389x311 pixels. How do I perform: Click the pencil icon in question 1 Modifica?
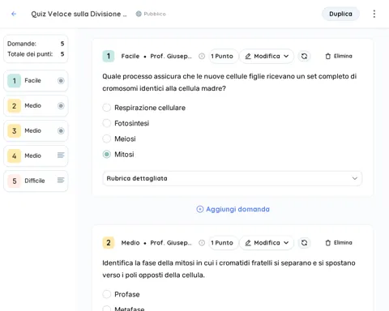coord(248,56)
